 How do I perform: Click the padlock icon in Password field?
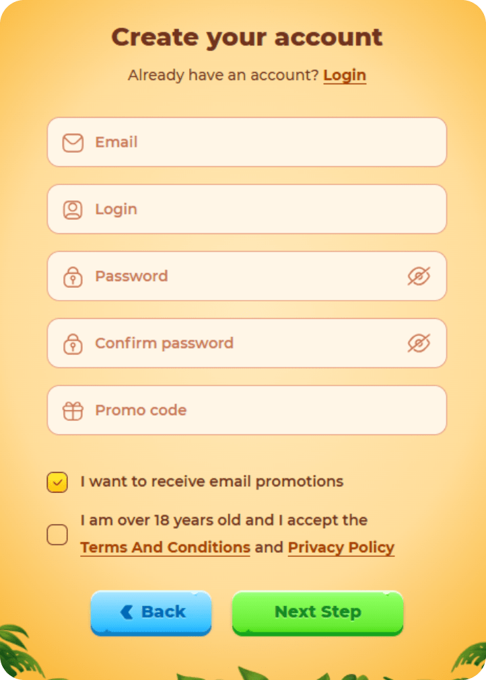click(73, 276)
